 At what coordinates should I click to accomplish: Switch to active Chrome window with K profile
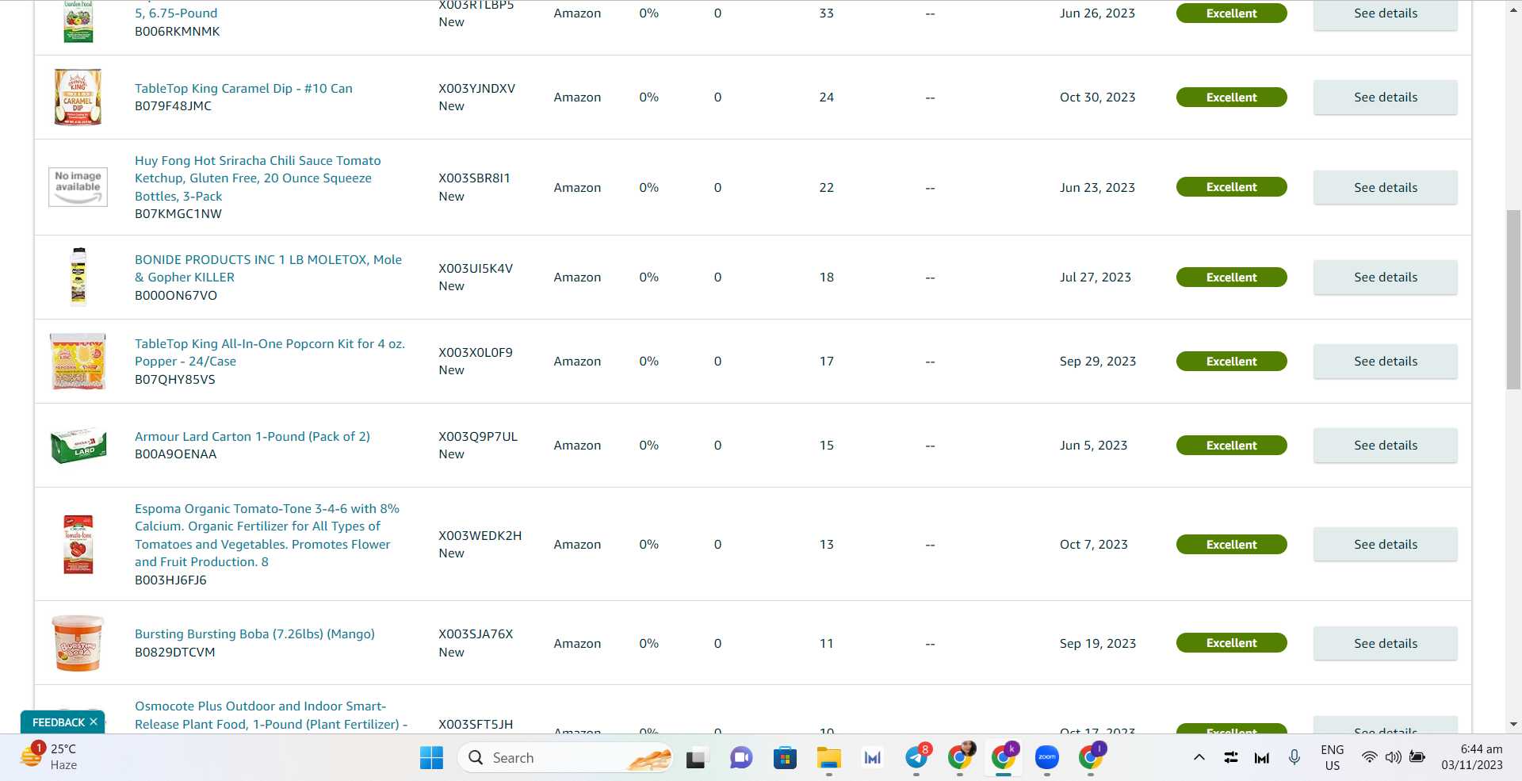(x=1004, y=757)
